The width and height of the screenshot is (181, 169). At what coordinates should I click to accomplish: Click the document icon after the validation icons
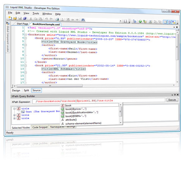[x=150, y=22]
